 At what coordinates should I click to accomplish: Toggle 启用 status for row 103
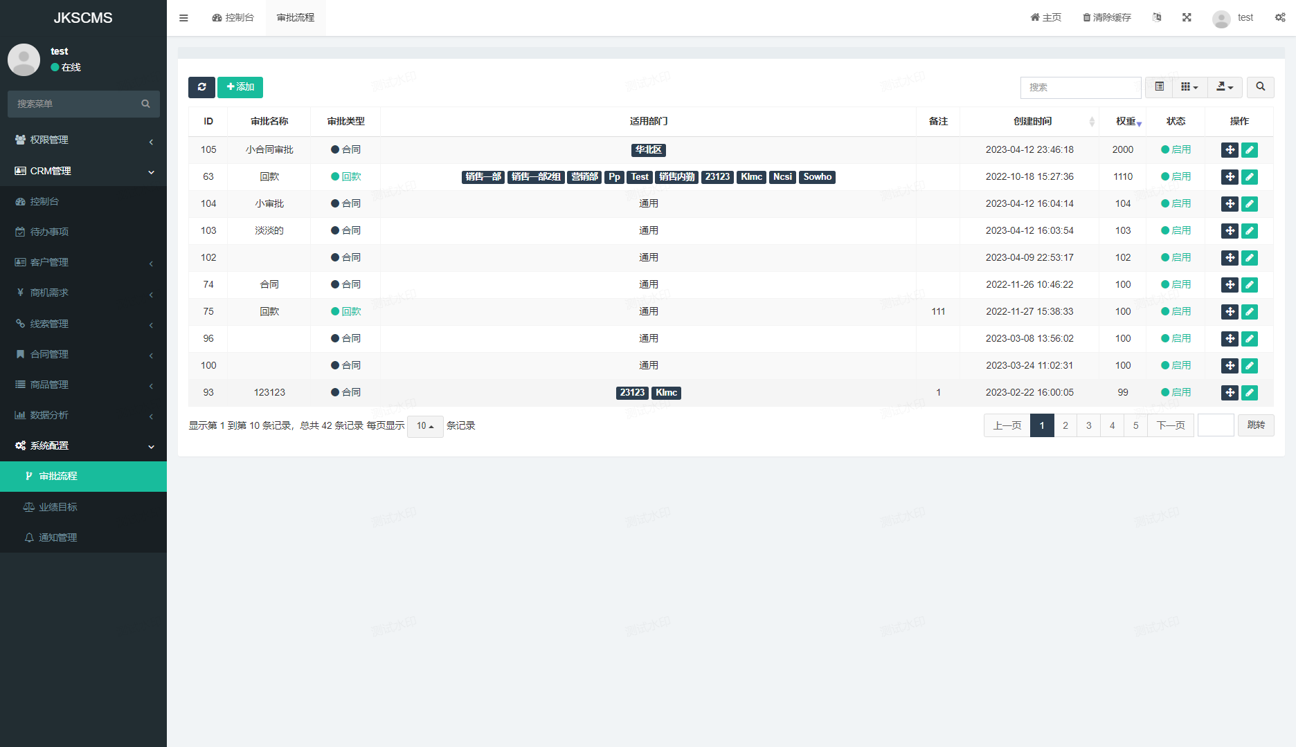click(x=1176, y=231)
